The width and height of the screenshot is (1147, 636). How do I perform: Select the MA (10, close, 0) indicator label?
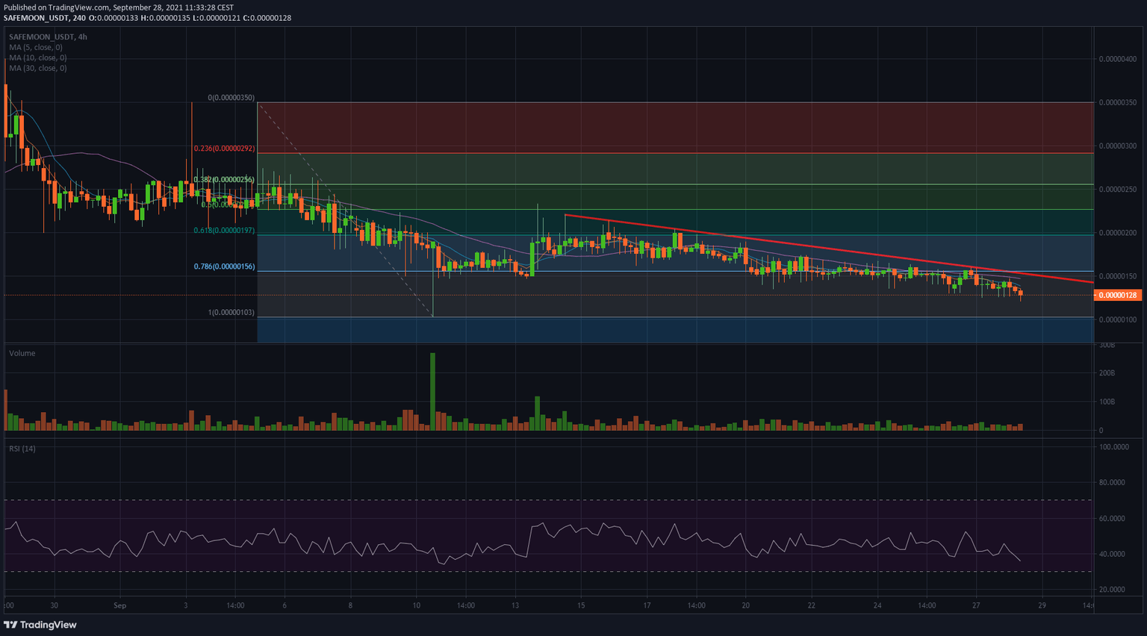tap(37, 57)
